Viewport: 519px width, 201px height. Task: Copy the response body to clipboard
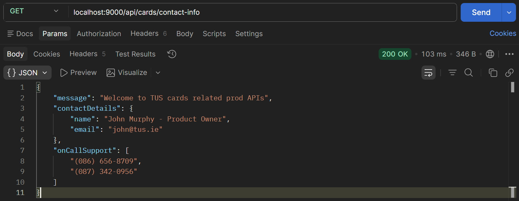click(493, 73)
